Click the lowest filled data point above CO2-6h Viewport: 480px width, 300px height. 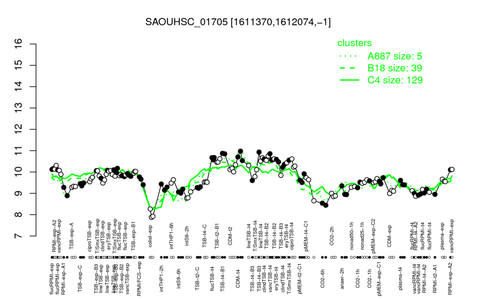pyautogui.click(x=326, y=205)
